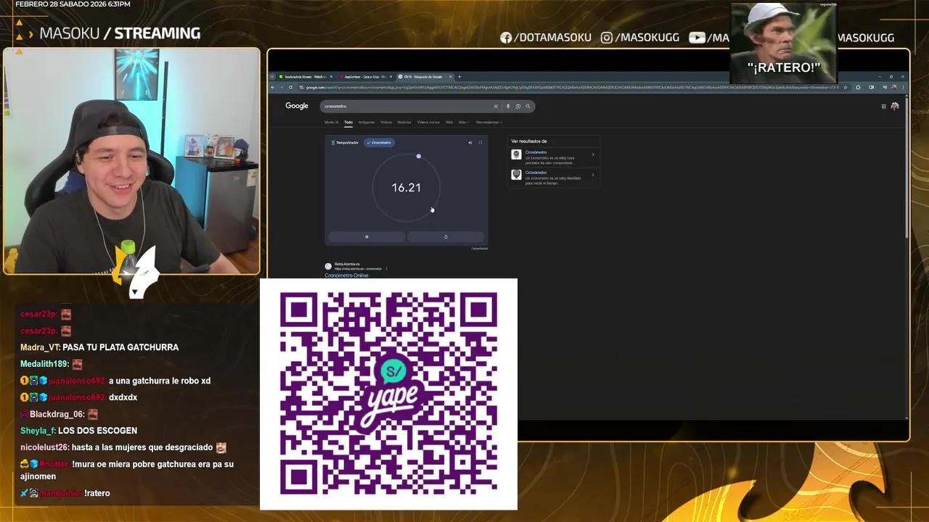Open the Cronómetro Online result link
929x522 pixels.
coord(346,275)
